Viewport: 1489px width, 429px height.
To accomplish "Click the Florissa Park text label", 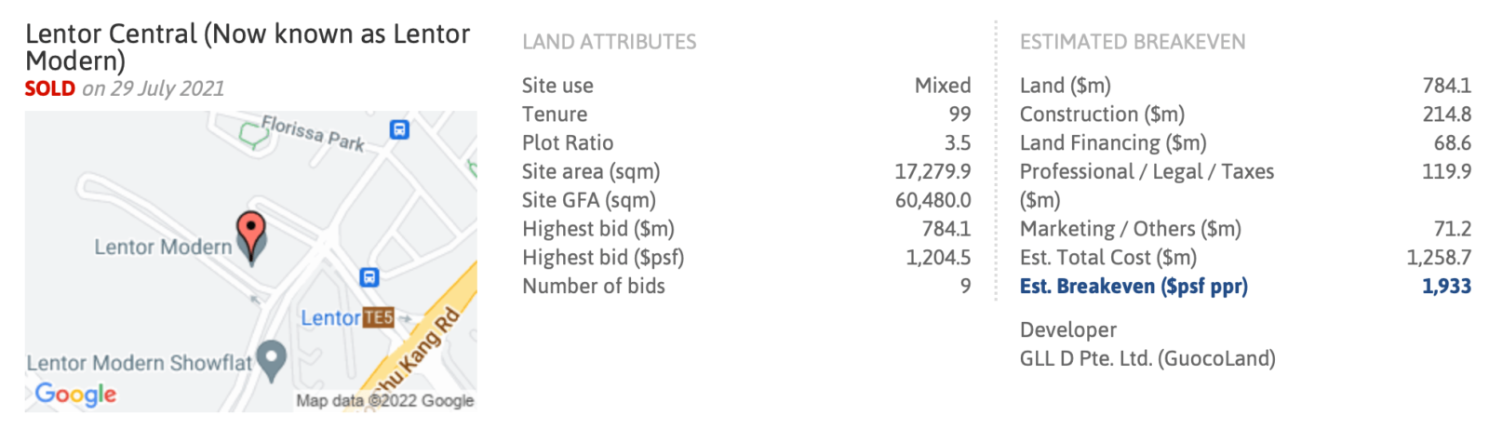I will point(313,133).
